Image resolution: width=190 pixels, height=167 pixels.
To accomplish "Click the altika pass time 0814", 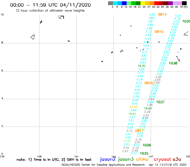I will (162, 14).
